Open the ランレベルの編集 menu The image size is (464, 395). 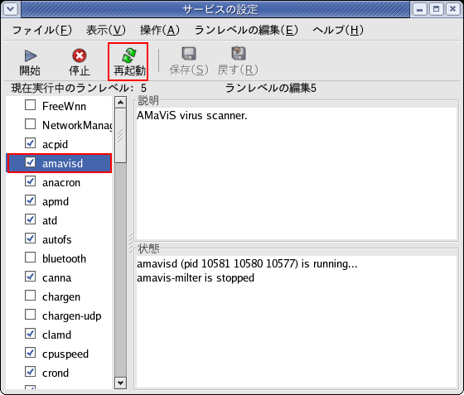(246, 30)
